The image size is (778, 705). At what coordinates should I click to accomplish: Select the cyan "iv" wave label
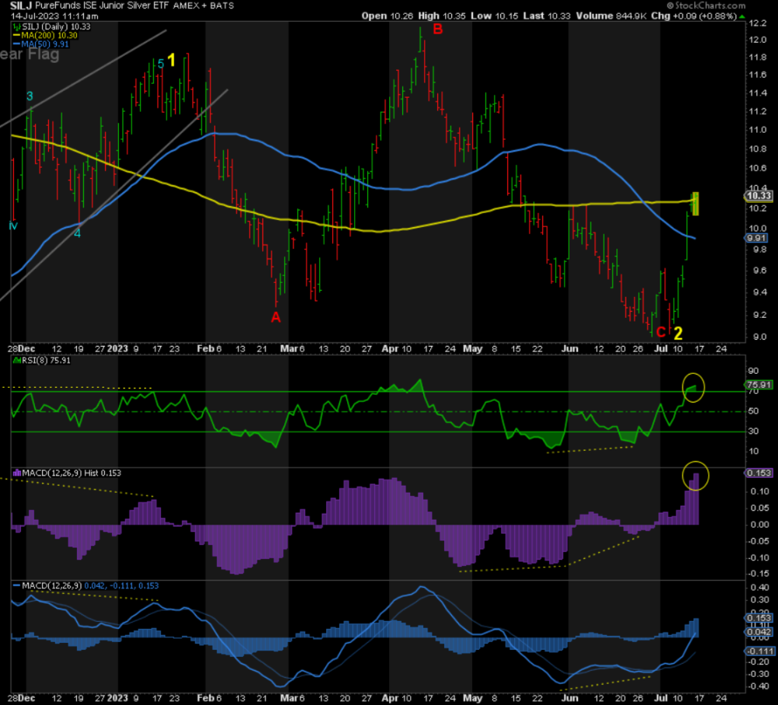[x=13, y=226]
